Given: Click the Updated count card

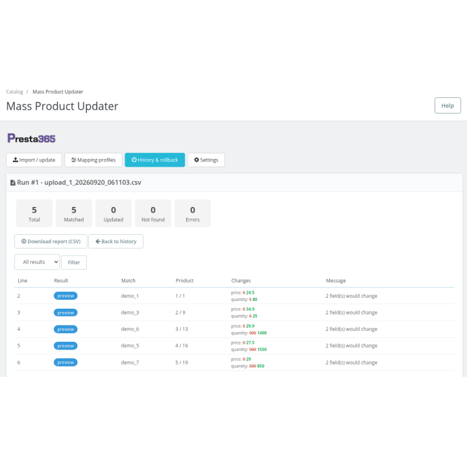Looking at the screenshot, I should click(114, 213).
